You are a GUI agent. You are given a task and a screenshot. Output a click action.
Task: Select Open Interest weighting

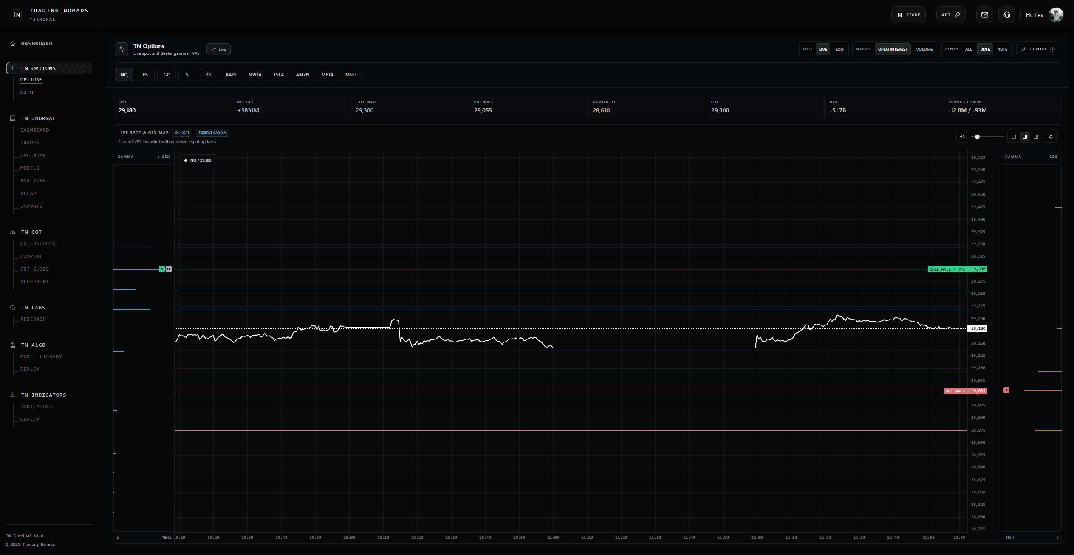tap(893, 49)
